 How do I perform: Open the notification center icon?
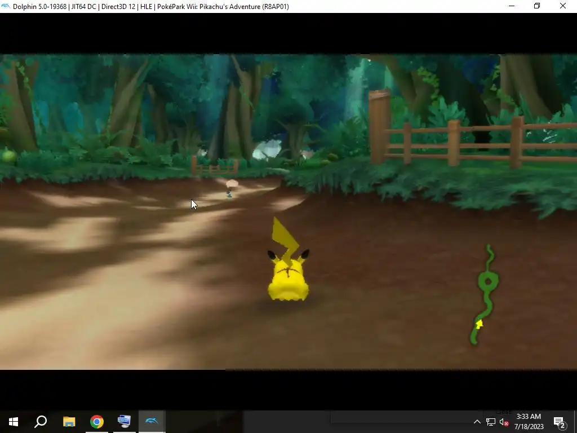click(x=560, y=422)
